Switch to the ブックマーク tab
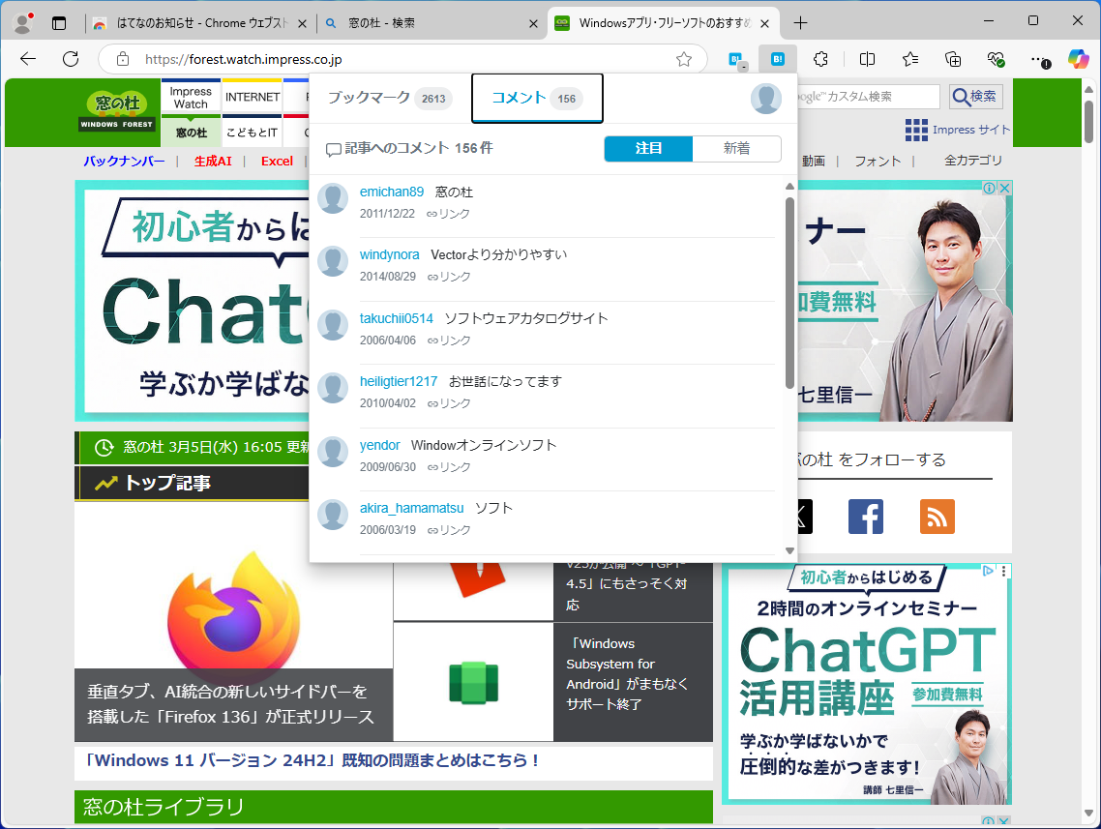The width and height of the screenshot is (1101, 829). 391,98
